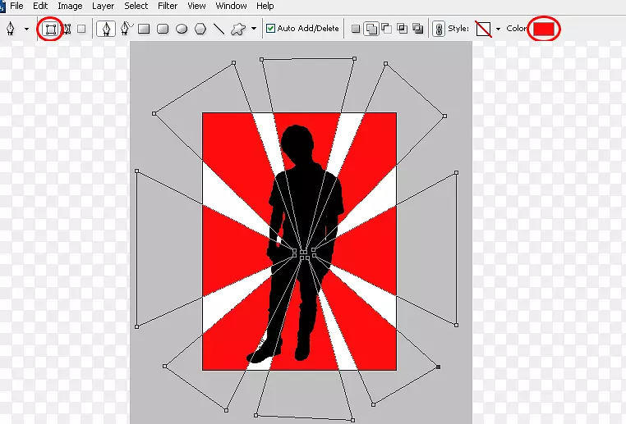Image resolution: width=626 pixels, height=424 pixels.
Task: Select the Rectangle shape tool
Action: coord(144,29)
